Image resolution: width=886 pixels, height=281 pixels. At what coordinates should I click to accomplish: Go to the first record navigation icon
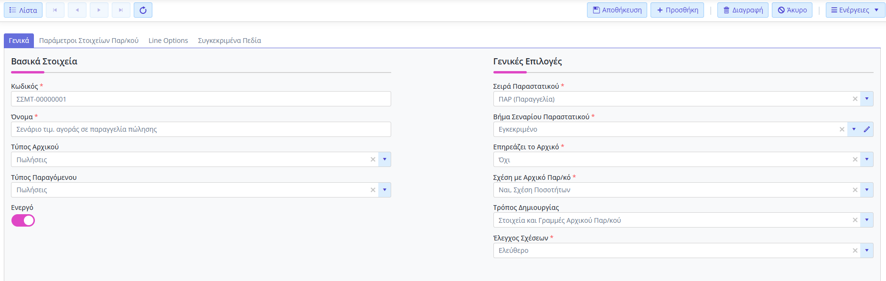tap(55, 10)
